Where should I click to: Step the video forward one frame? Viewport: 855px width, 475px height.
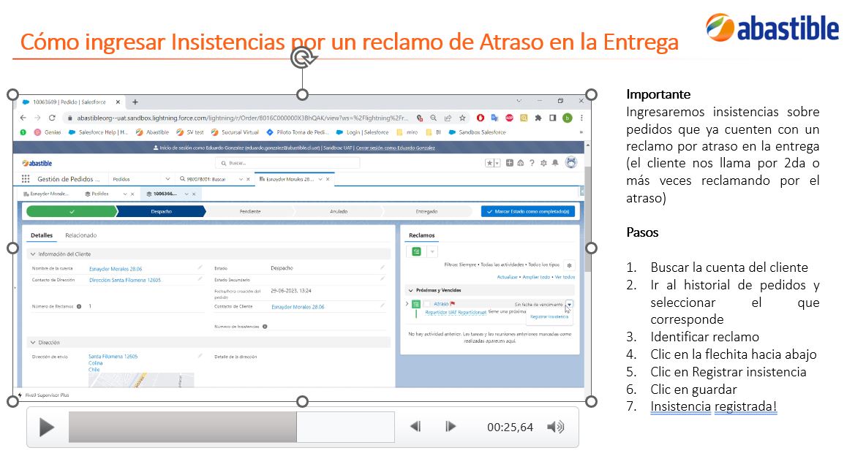451,427
